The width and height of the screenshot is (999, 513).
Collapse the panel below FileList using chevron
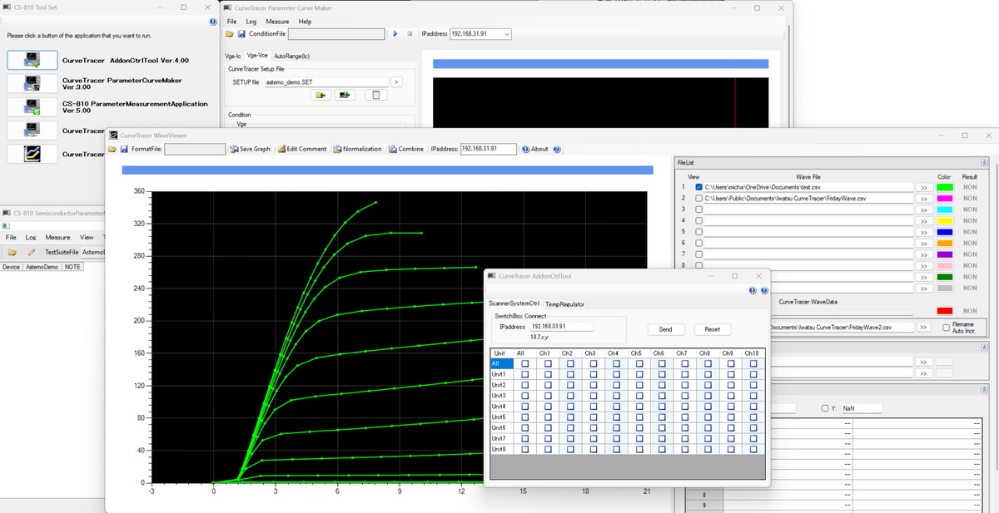click(986, 346)
